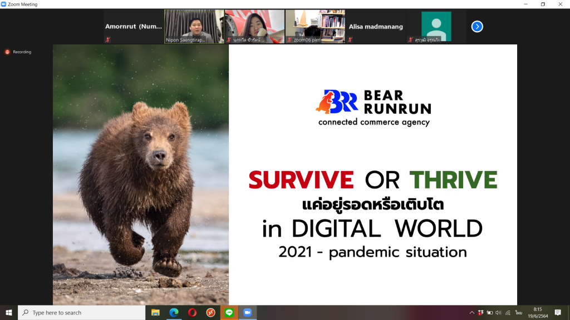Open the clock showing 8:15 and date
570x320 pixels.
pyautogui.click(x=537, y=313)
